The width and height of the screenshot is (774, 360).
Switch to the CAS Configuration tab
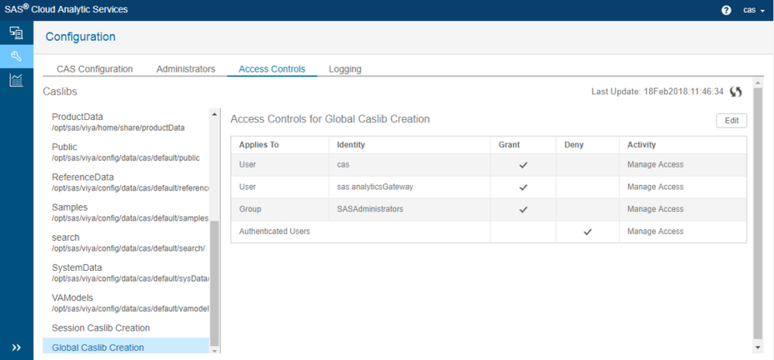(95, 69)
